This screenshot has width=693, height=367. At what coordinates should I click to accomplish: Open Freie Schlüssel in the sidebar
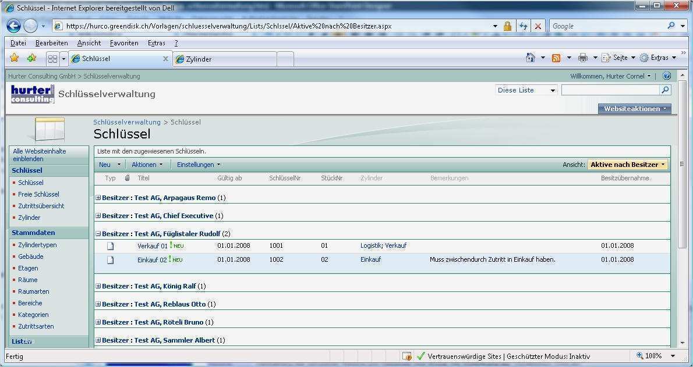pos(38,194)
